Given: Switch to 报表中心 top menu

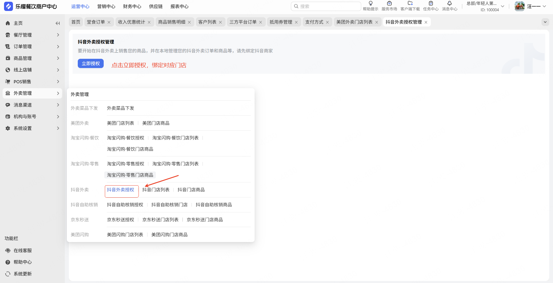Looking at the screenshot, I should [179, 6].
